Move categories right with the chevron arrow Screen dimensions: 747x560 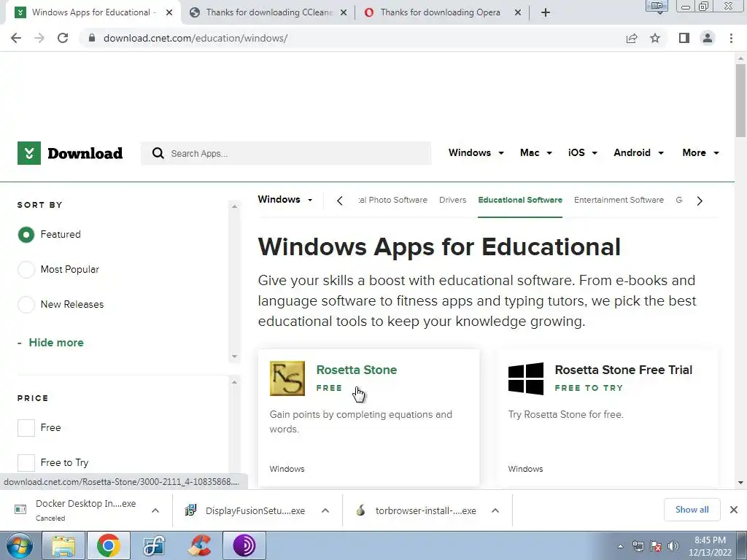(700, 201)
